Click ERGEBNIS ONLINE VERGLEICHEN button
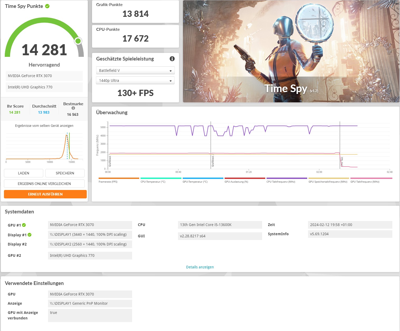This screenshot has width=400, height=331. click(x=44, y=184)
